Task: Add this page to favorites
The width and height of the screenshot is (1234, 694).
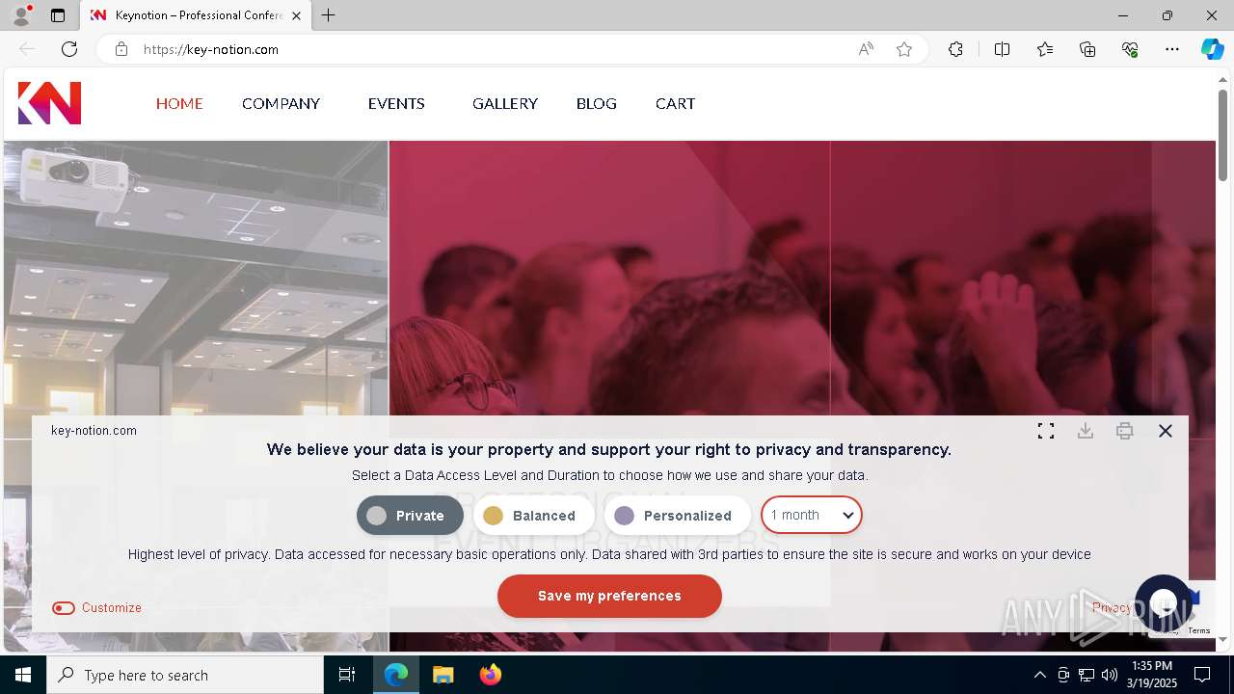Action: click(x=904, y=49)
